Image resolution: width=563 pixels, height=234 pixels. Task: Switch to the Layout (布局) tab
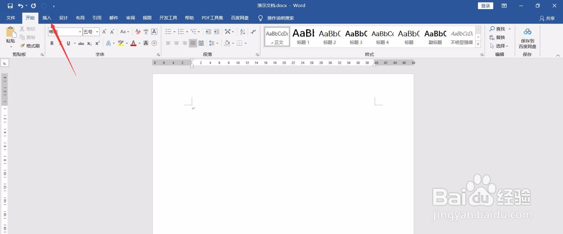point(80,18)
